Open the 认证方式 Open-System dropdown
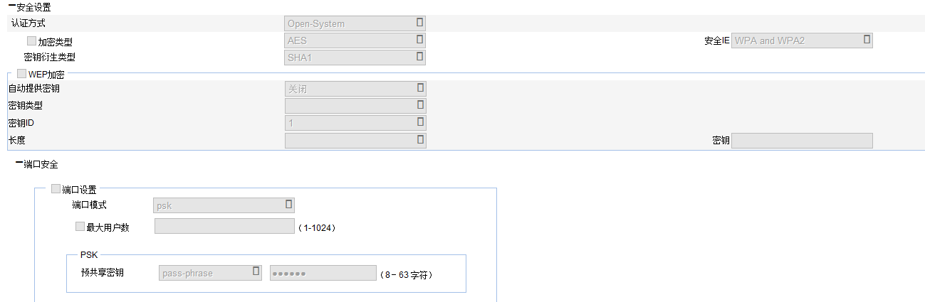Viewport: 925px width, 302px height. [x=355, y=23]
